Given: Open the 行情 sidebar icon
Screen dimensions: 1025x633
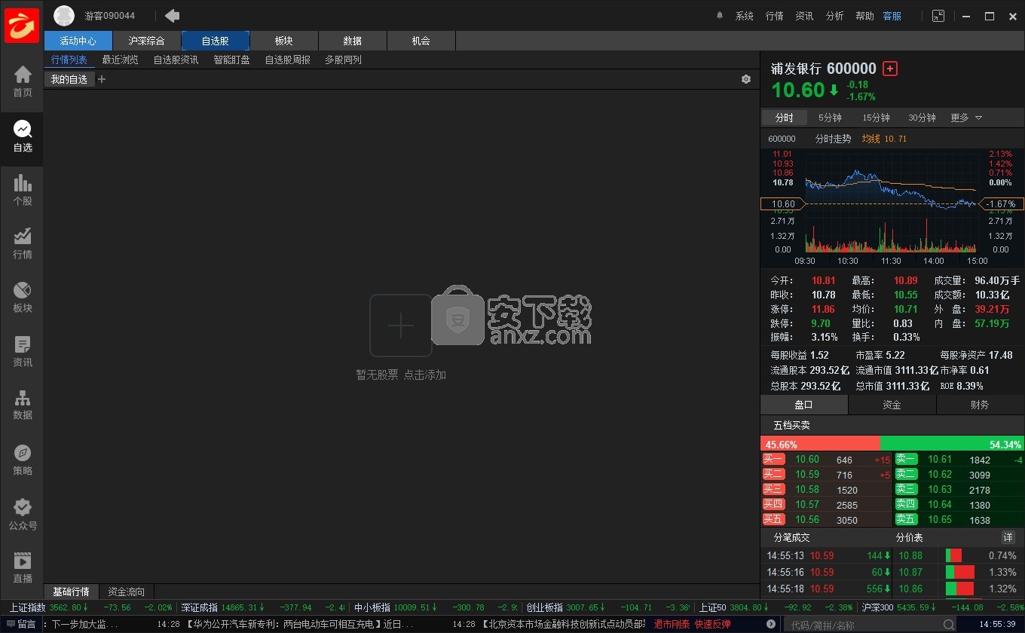Looking at the screenshot, I should pyautogui.click(x=23, y=243).
